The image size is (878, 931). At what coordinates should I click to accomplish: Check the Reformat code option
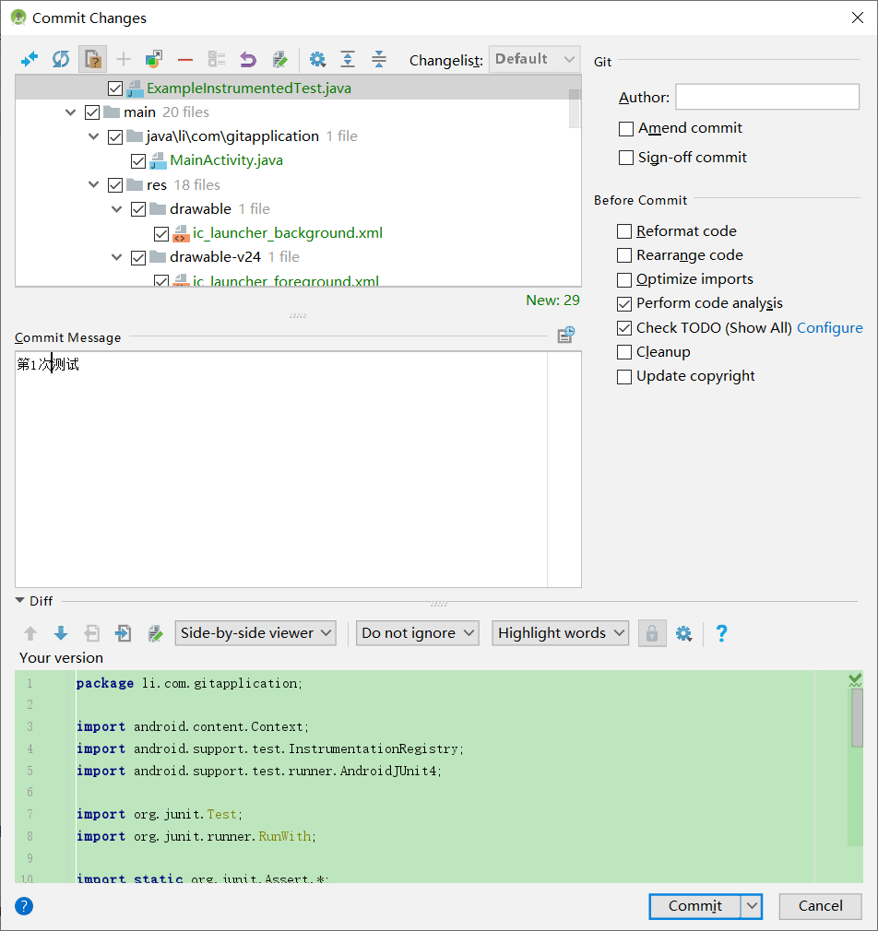pyautogui.click(x=624, y=230)
